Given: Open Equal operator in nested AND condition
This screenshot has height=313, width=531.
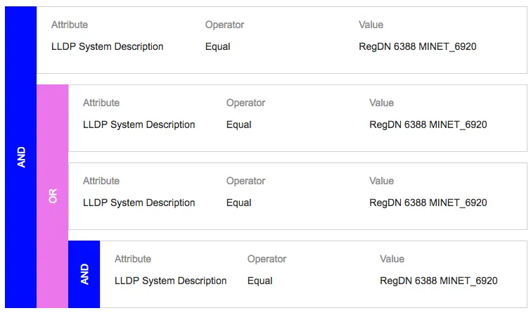Looking at the screenshot, I should tap(260, 281).
